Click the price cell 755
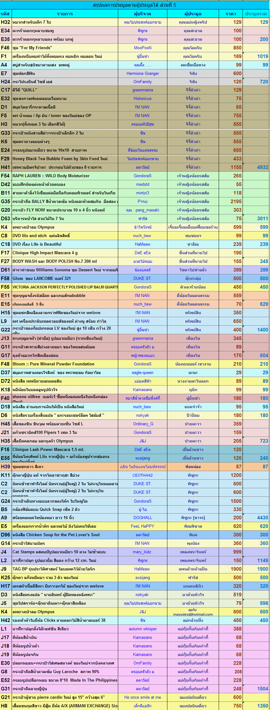The image size is (270, 710). point(231,116)
